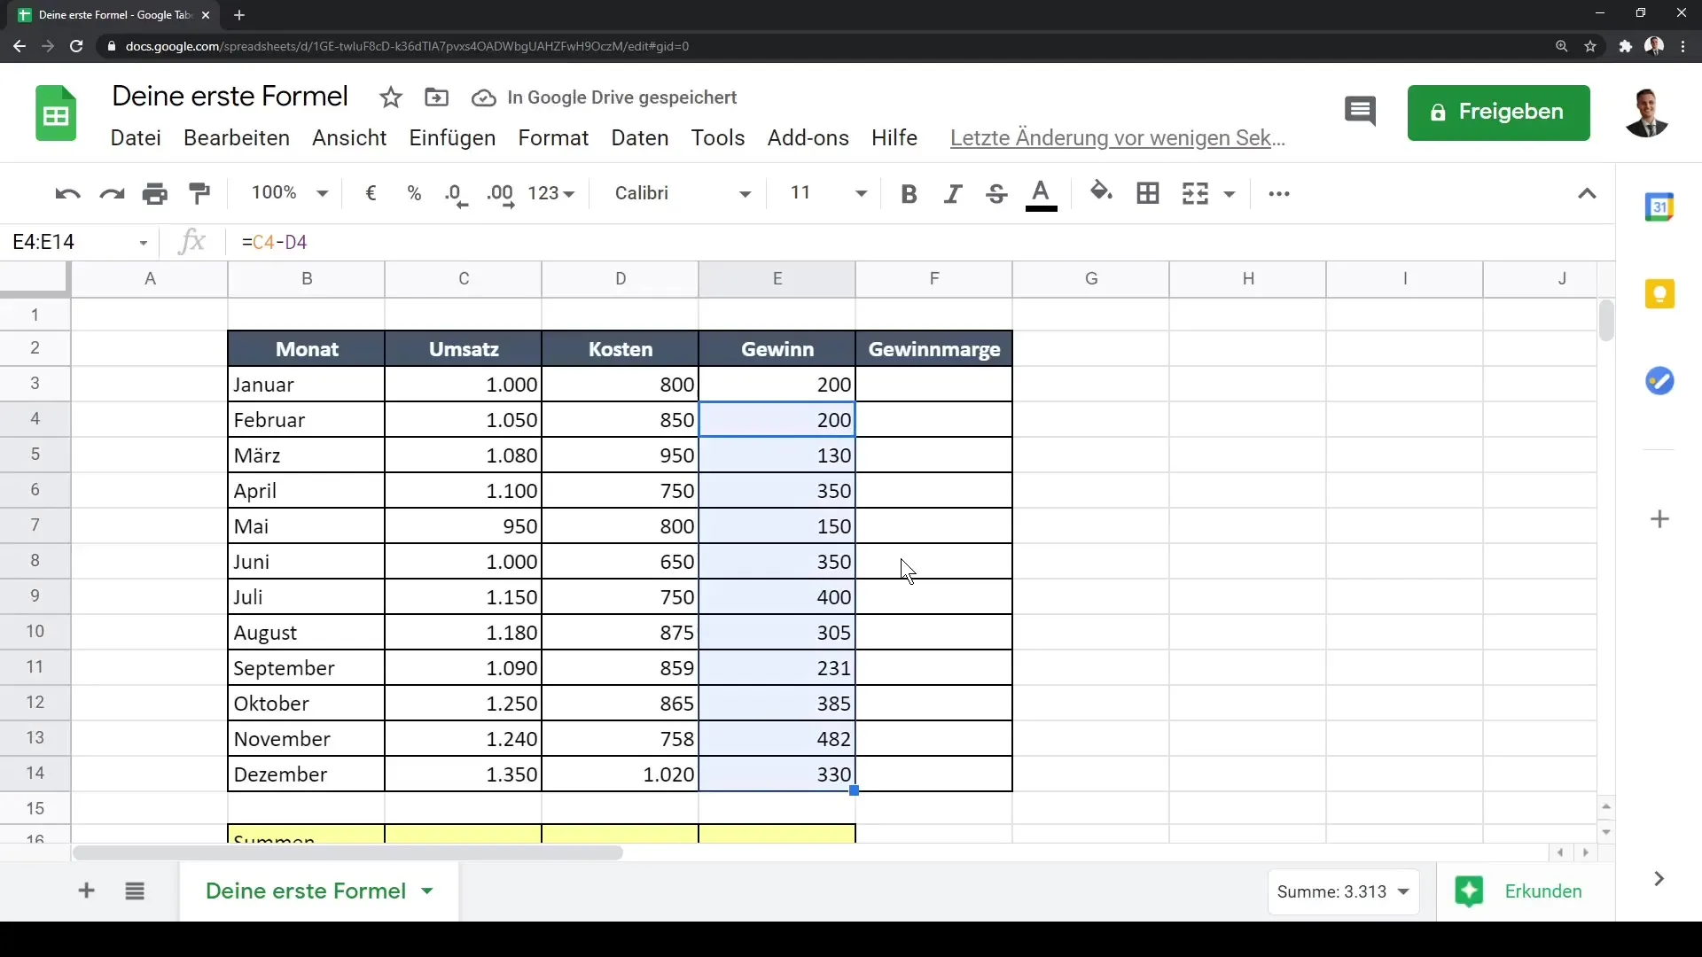1702x957 pixels.
Task: Bookmark the page with star
Action: tap(1590, 46)
